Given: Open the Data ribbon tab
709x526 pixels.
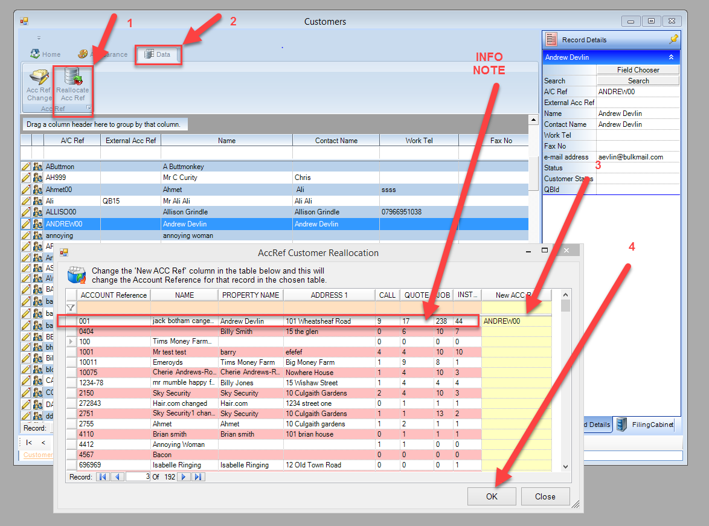Looking at the screenshot, I should click(158, 54).
